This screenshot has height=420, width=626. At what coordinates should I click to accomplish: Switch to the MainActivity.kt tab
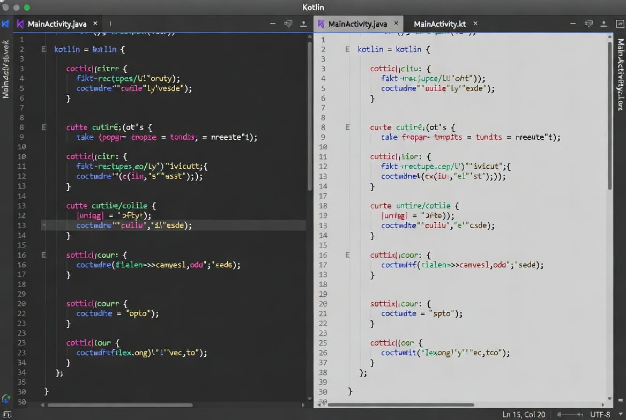pos(439,24)
